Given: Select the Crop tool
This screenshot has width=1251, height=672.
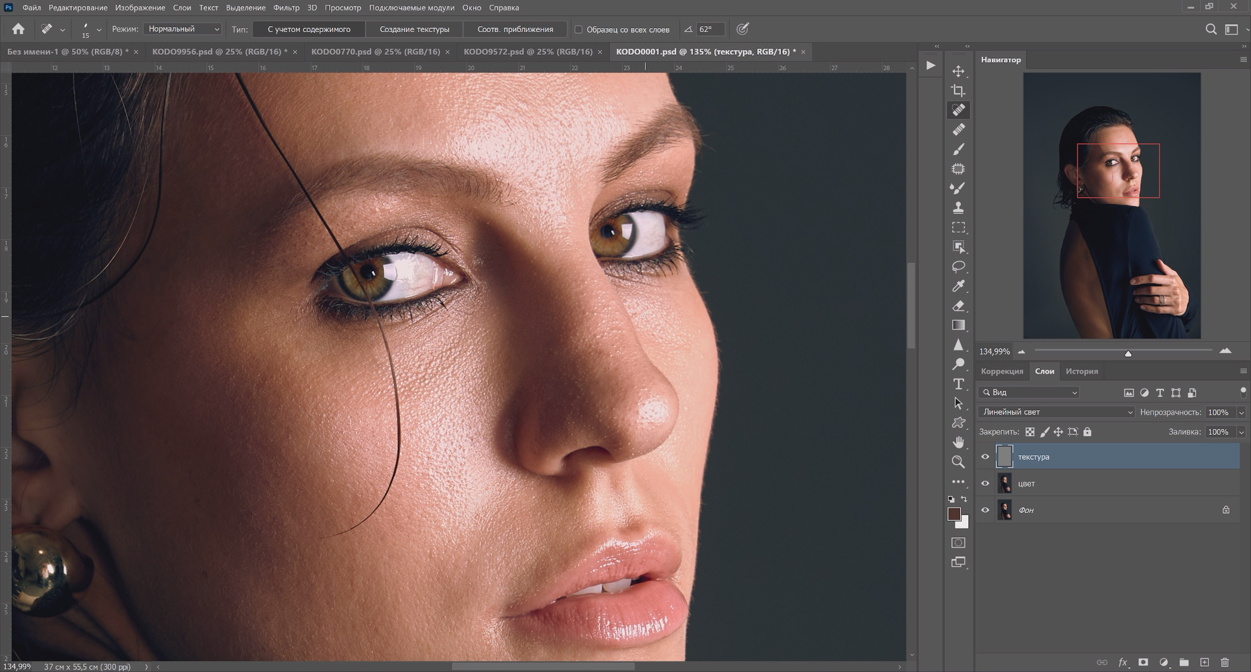Looking at the screenshot, I should (958, 90).
